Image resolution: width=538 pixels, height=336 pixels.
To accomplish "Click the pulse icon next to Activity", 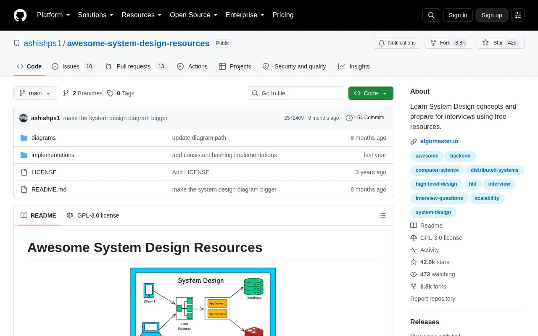I will point(414,250).
